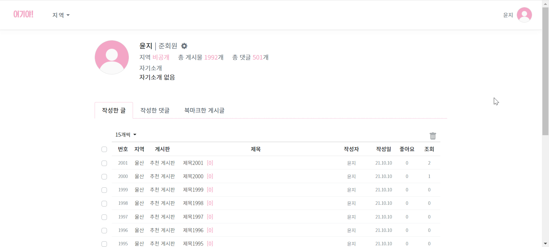Check the box for post 1999
Image resolution: width=549 pixels, height=247 pixels.
point(104,190)
